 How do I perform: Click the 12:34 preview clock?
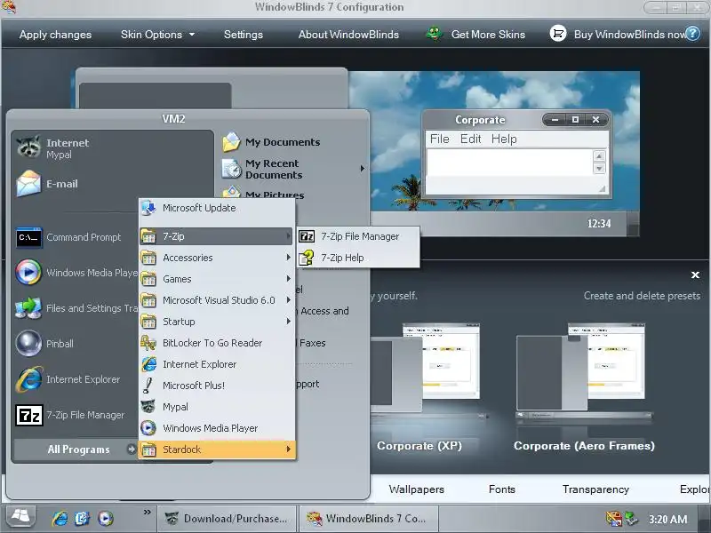(x=598, y=224)
